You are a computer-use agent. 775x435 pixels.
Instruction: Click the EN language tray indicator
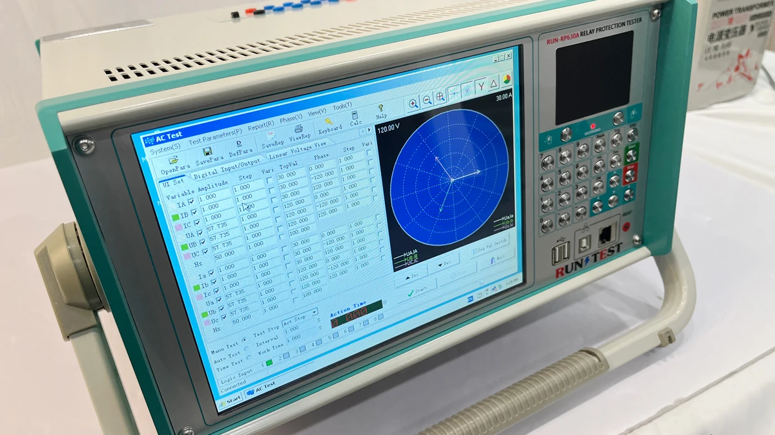point(471,298)
